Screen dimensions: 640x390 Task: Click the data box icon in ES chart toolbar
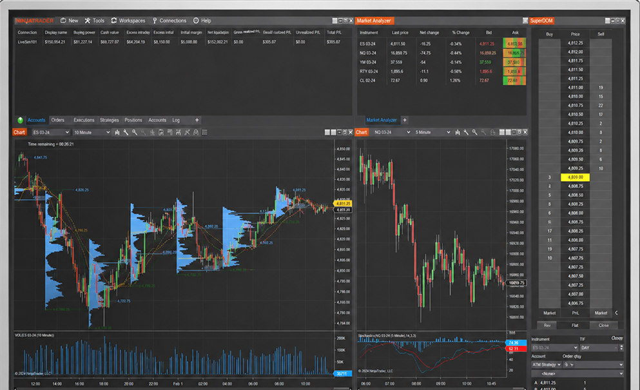coord(161,132)
